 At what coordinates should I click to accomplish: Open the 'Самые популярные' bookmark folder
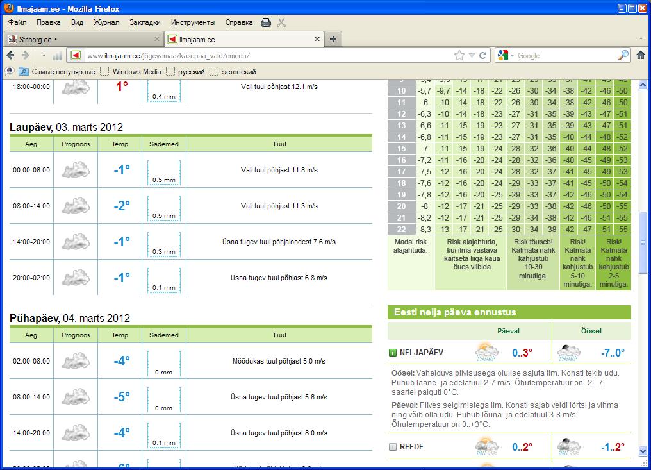[57, 72]
